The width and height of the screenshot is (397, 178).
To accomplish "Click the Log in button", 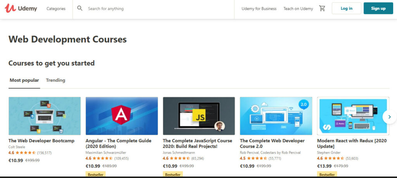I will [346, 9].
